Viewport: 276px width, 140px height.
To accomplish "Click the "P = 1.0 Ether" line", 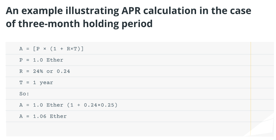I will 41,60.
